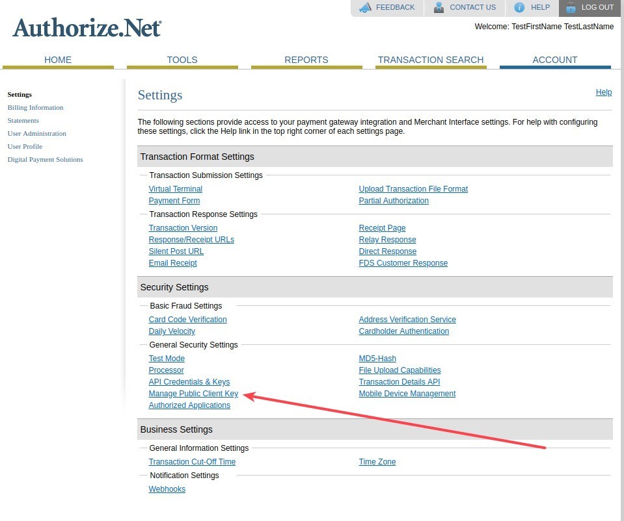
Task: Click the welcome text 'TestFirstName TestLastName'
Action: tap(562, 27)
